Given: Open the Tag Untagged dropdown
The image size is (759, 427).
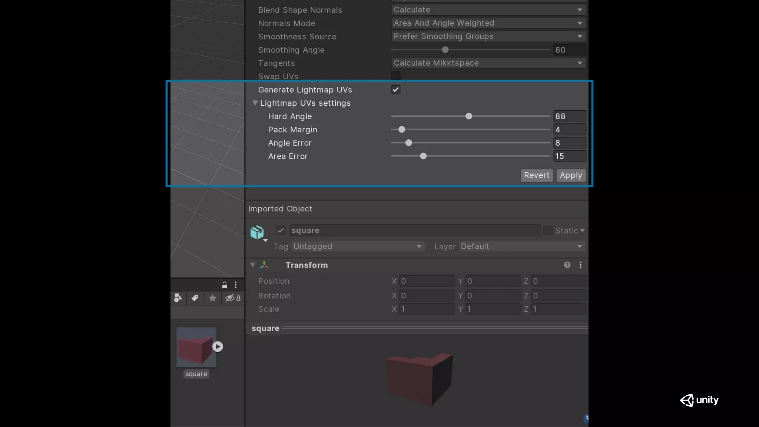Looking at the screenshot, I should click(357, 246).
